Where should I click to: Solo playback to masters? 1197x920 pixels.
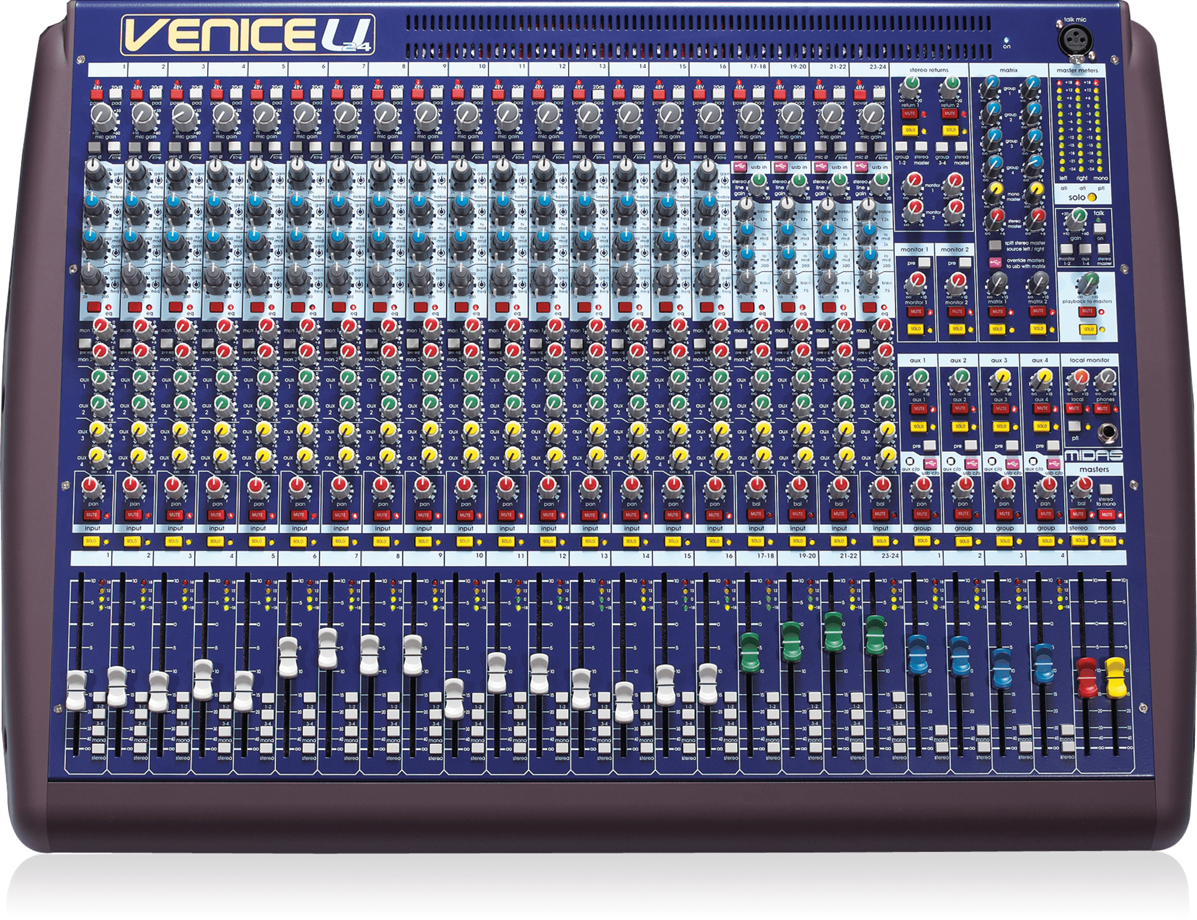click(1088, 328)
